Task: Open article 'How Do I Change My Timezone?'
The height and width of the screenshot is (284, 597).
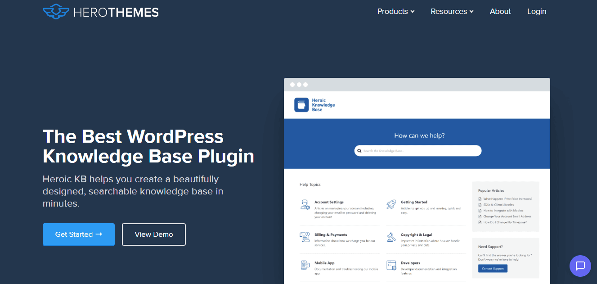Action: [505, 222]
